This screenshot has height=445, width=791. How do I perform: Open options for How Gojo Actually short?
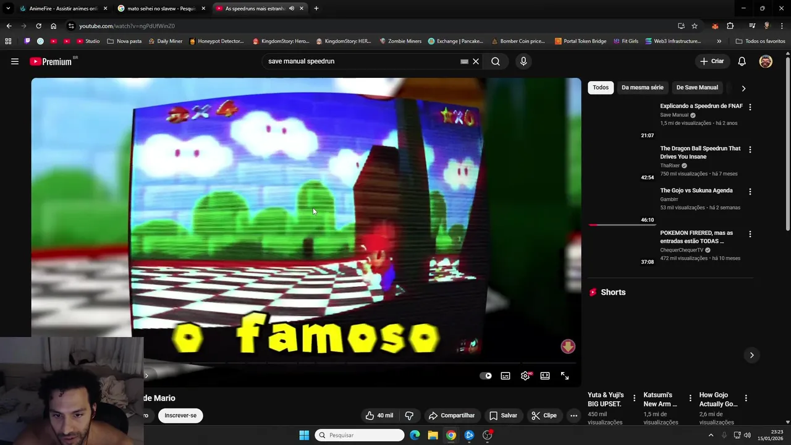click(x=746, y=398)
